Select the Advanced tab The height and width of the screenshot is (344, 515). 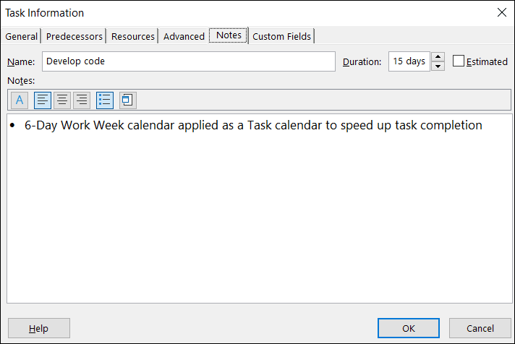pos(184,36)
